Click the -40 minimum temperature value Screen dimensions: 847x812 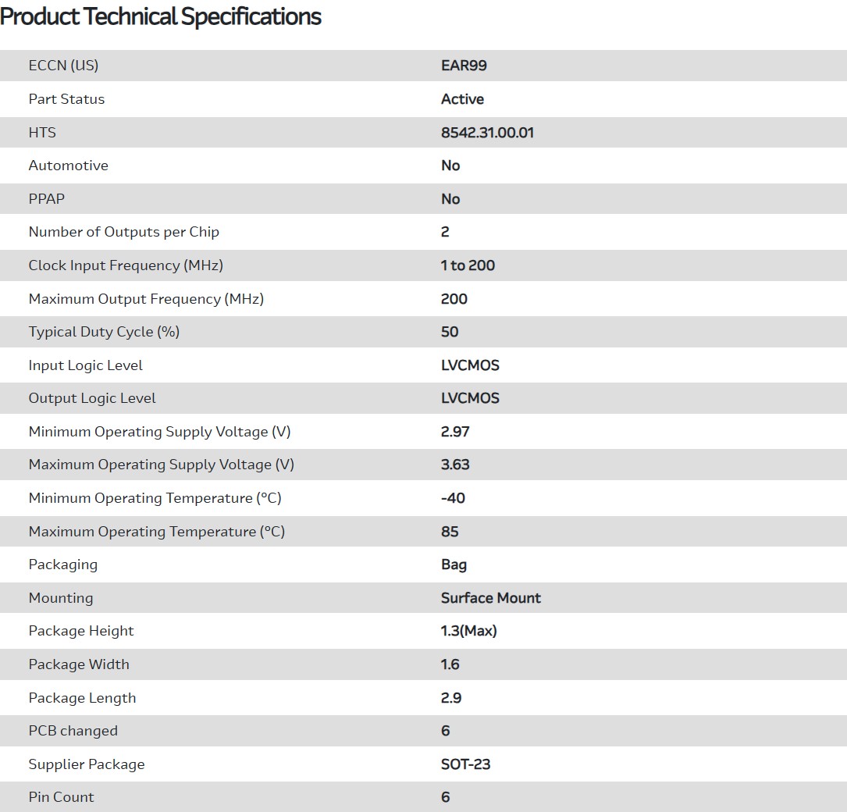pos(453,498)
